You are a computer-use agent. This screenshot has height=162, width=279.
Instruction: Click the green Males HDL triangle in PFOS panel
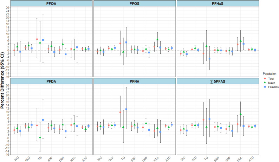pos(157,39)
